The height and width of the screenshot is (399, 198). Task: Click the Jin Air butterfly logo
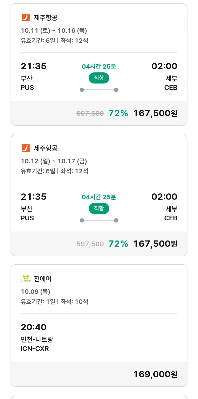(26, 279)
